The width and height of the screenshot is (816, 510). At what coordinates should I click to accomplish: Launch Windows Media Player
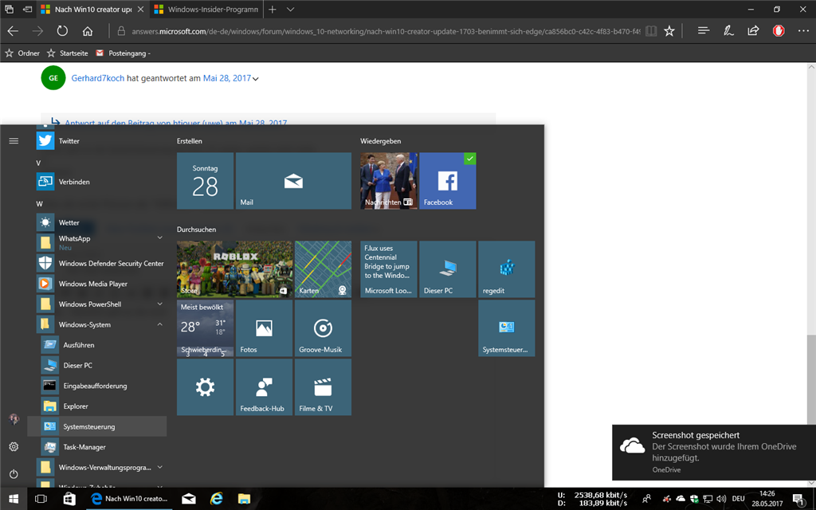tap(101, 284)
